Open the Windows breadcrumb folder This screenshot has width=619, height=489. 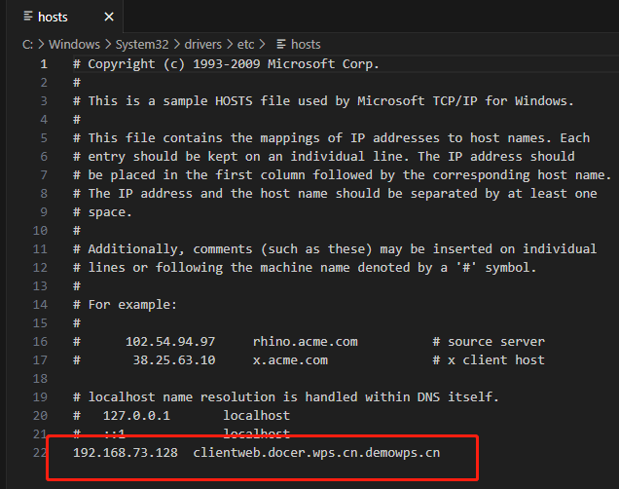pyautogui.click(x=74, y=44)
